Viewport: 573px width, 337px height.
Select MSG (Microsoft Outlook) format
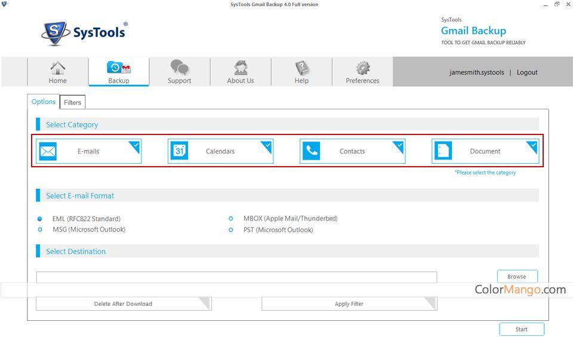tap(40, 229)
